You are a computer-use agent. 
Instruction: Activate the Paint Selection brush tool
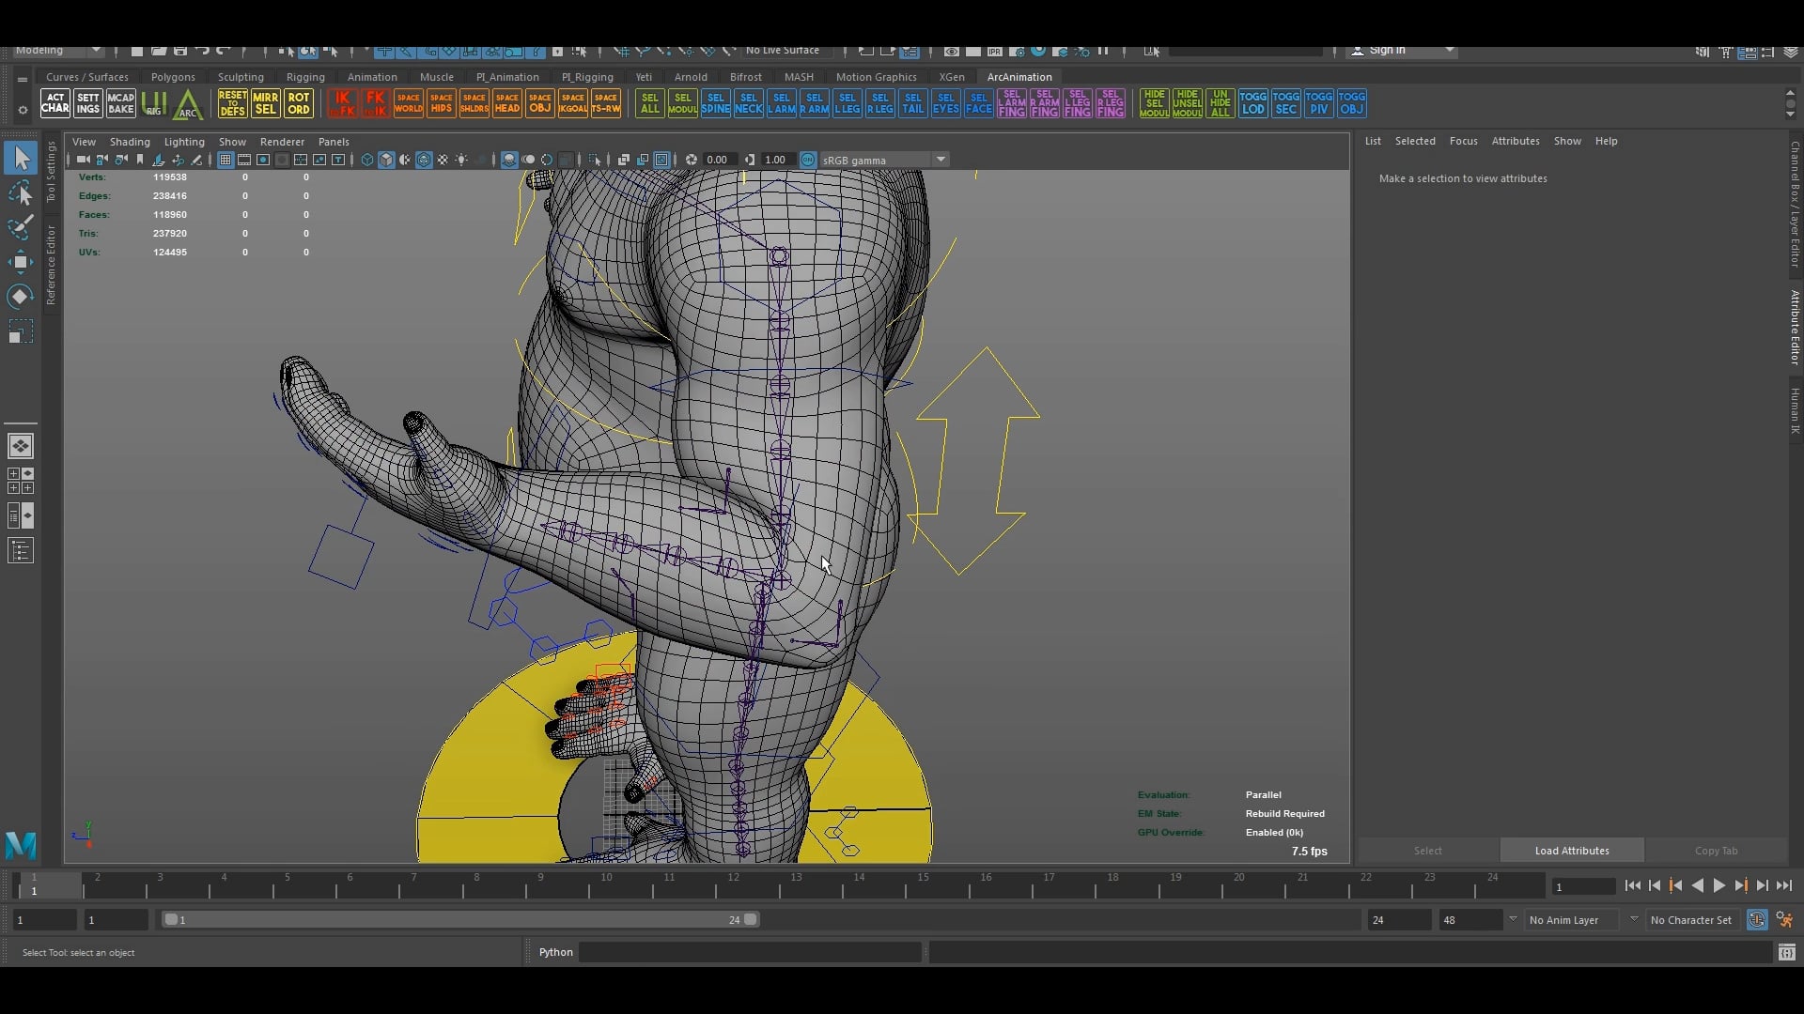tap(21, 228)
